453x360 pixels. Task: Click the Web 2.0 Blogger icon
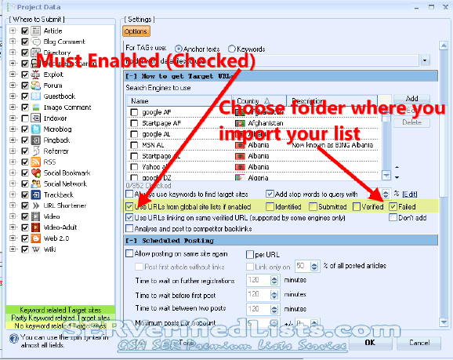pos(35,238)
